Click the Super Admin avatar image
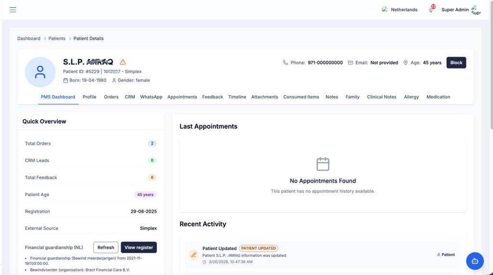The image size is (493, 275). click(x=476, y=10)
